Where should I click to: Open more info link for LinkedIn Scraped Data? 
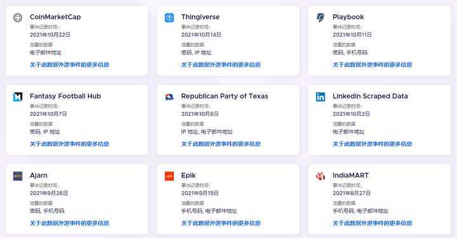click(x=372, y=144)
